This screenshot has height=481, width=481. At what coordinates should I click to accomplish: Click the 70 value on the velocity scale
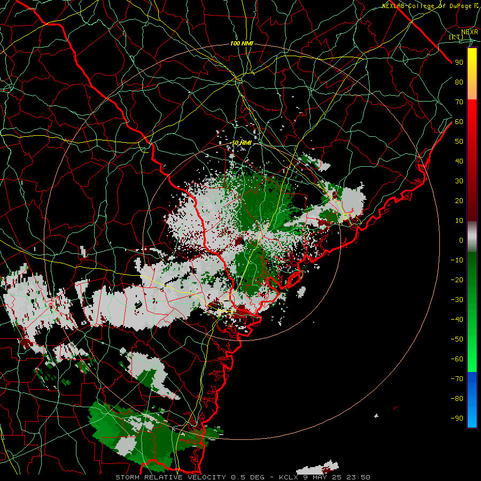tap(459, 102)
